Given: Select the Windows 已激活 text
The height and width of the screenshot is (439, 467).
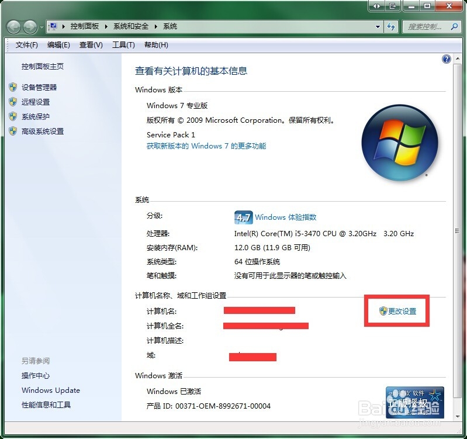Looking at the screenshot, I should pos(174,391).
